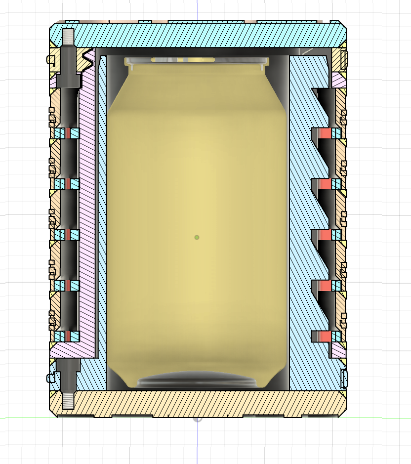Click the small green center point on the can
This screenshot has width=411, height=464.
(x=197, y=237)
